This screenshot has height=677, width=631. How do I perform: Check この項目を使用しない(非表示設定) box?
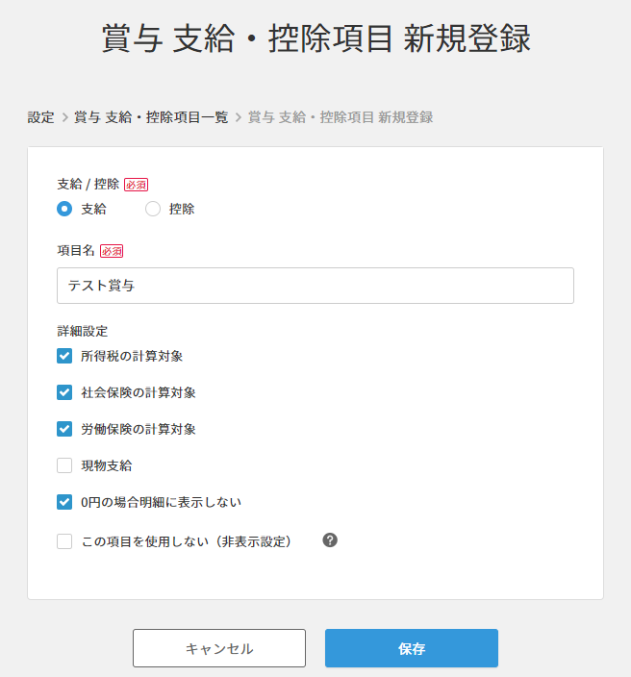pos(64,541)
